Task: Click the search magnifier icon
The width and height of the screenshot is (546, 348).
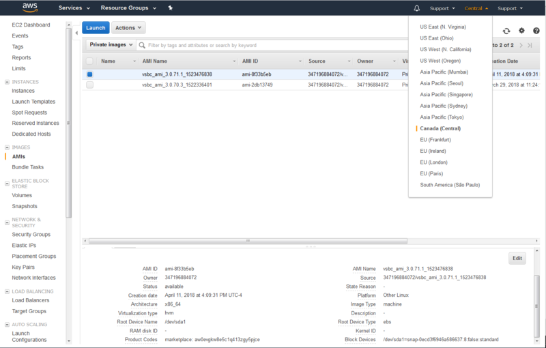Action: point(142,45)
